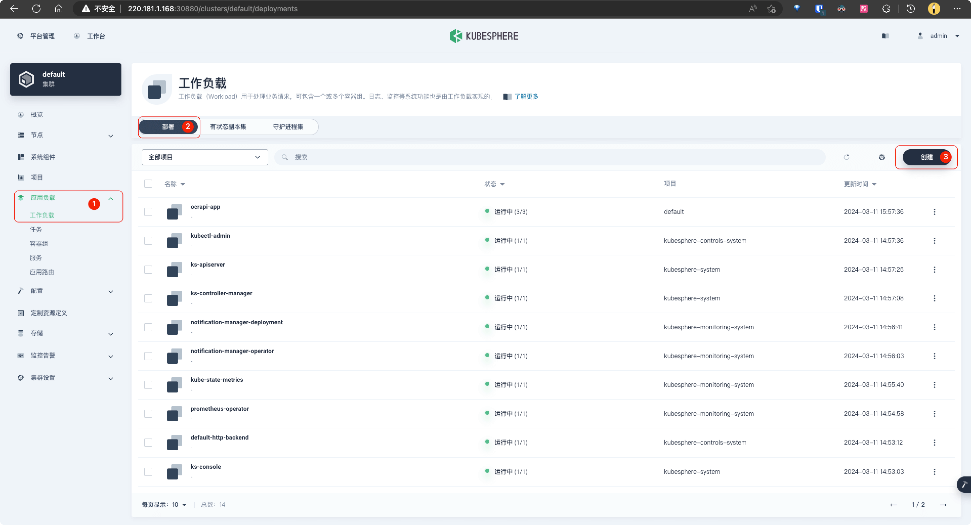Check the ks-apiserver row checkbox
Image resolution: width=971 pixels, height=525 pixels.
coord(148,270)
